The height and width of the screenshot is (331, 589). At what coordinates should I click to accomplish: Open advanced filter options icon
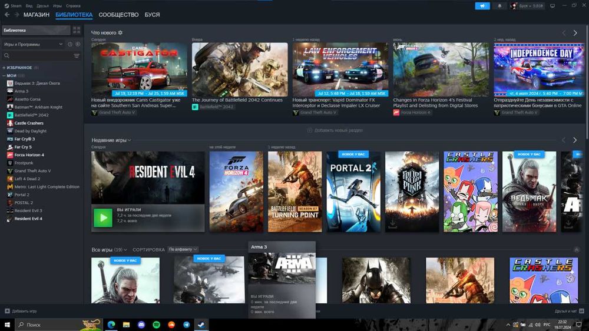pos(77,56)
